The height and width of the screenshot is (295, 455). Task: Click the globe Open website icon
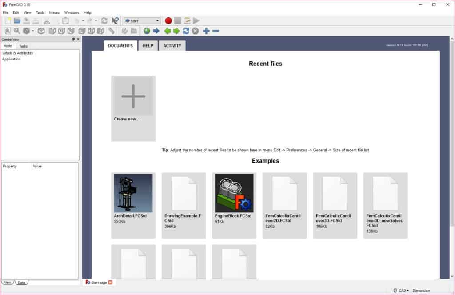point(147,31)
